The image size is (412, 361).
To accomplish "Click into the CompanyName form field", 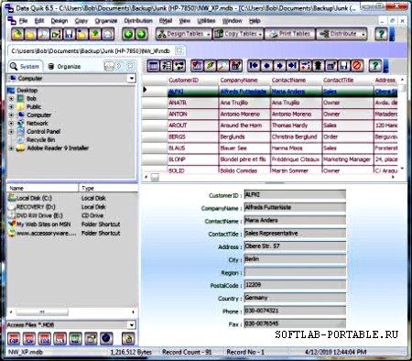I will click(295, 208).
